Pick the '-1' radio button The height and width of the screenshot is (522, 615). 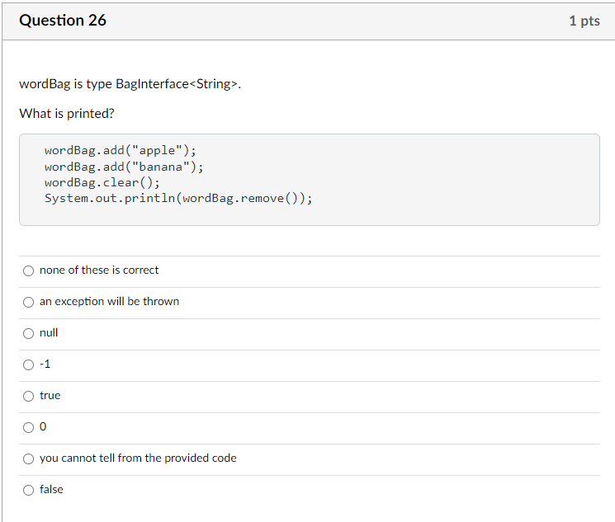[x=29, y=364]
